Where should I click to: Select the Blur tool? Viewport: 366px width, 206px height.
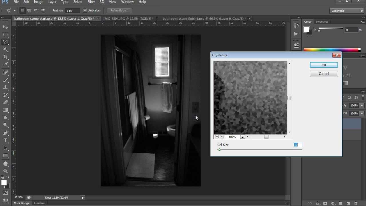(x=5, y=117)
